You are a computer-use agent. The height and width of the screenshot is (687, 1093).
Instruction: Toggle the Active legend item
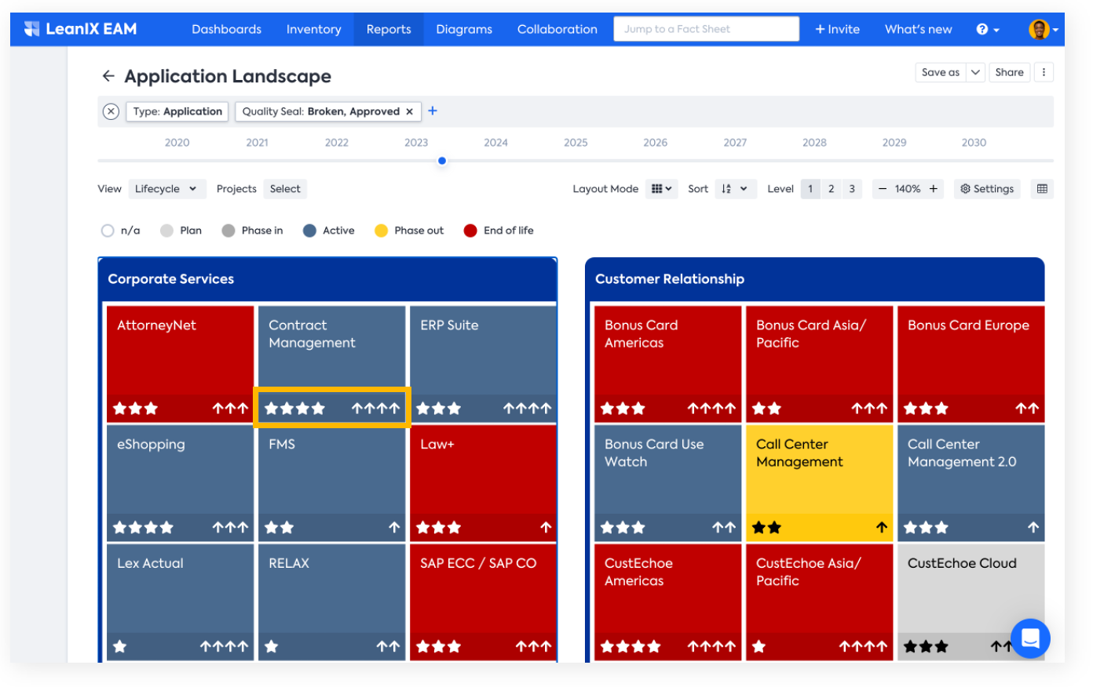(329, 231)
